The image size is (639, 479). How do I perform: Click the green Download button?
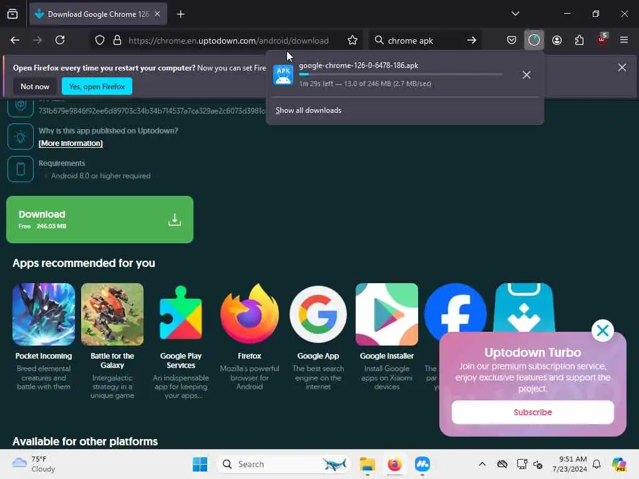(100, 220)
